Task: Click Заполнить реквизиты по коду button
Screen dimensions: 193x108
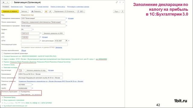Action: click(36, 70)
